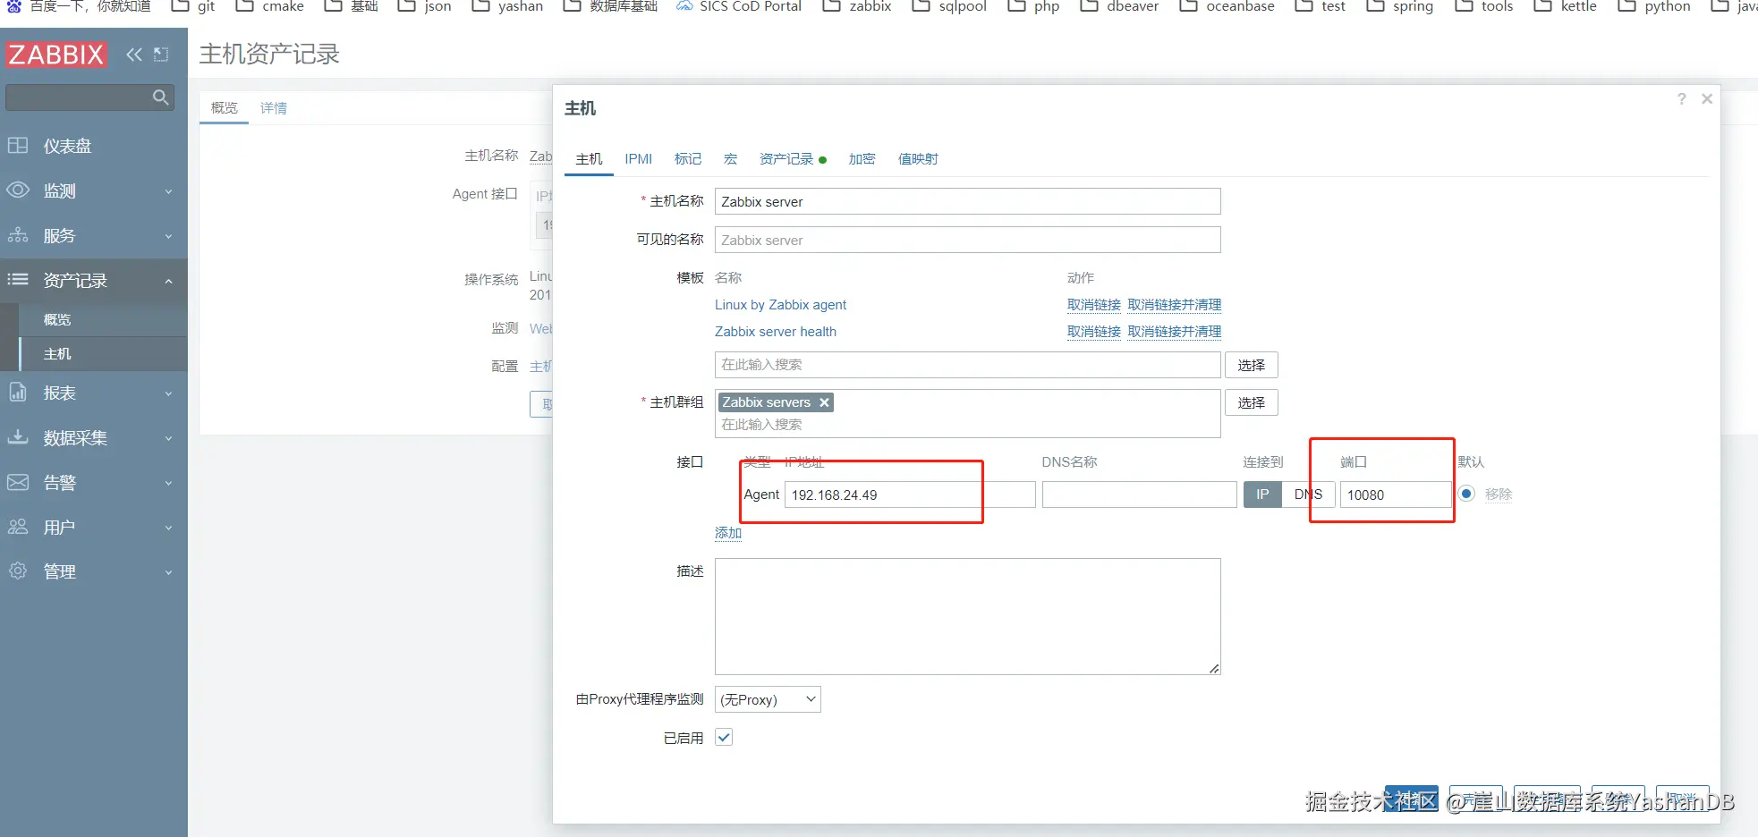This screenshot has width=1758, height=837.
Task: Open the 数据库基础 bookmark folder
Action: (x=610, y=6)
